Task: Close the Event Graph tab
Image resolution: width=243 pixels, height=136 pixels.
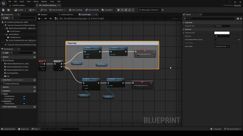Action: point(96,14)
